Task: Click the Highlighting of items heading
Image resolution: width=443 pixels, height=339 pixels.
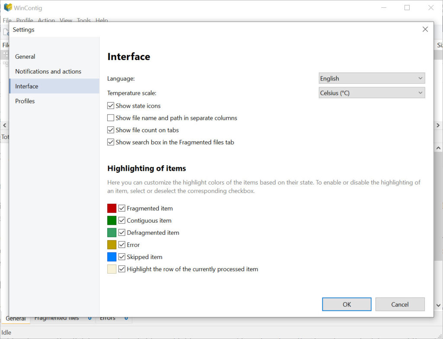Action: coord(147,168)
